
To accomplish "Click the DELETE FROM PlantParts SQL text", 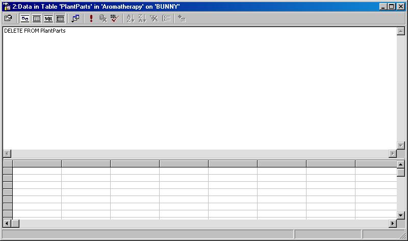I will (x=35, y=31).
